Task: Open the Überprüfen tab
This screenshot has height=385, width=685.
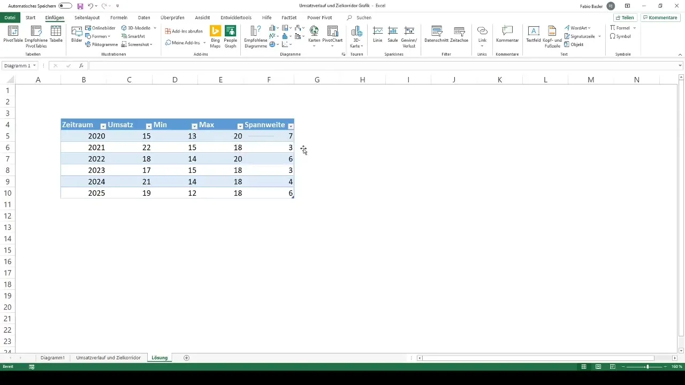Action: tap(172, 18)
